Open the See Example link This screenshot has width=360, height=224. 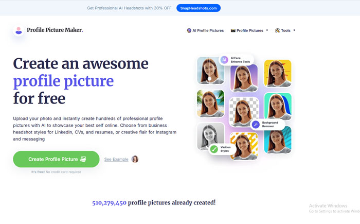coord(116,159)
